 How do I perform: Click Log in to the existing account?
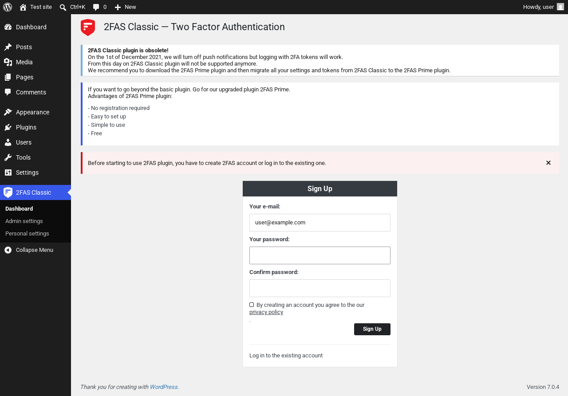[286, 356]
